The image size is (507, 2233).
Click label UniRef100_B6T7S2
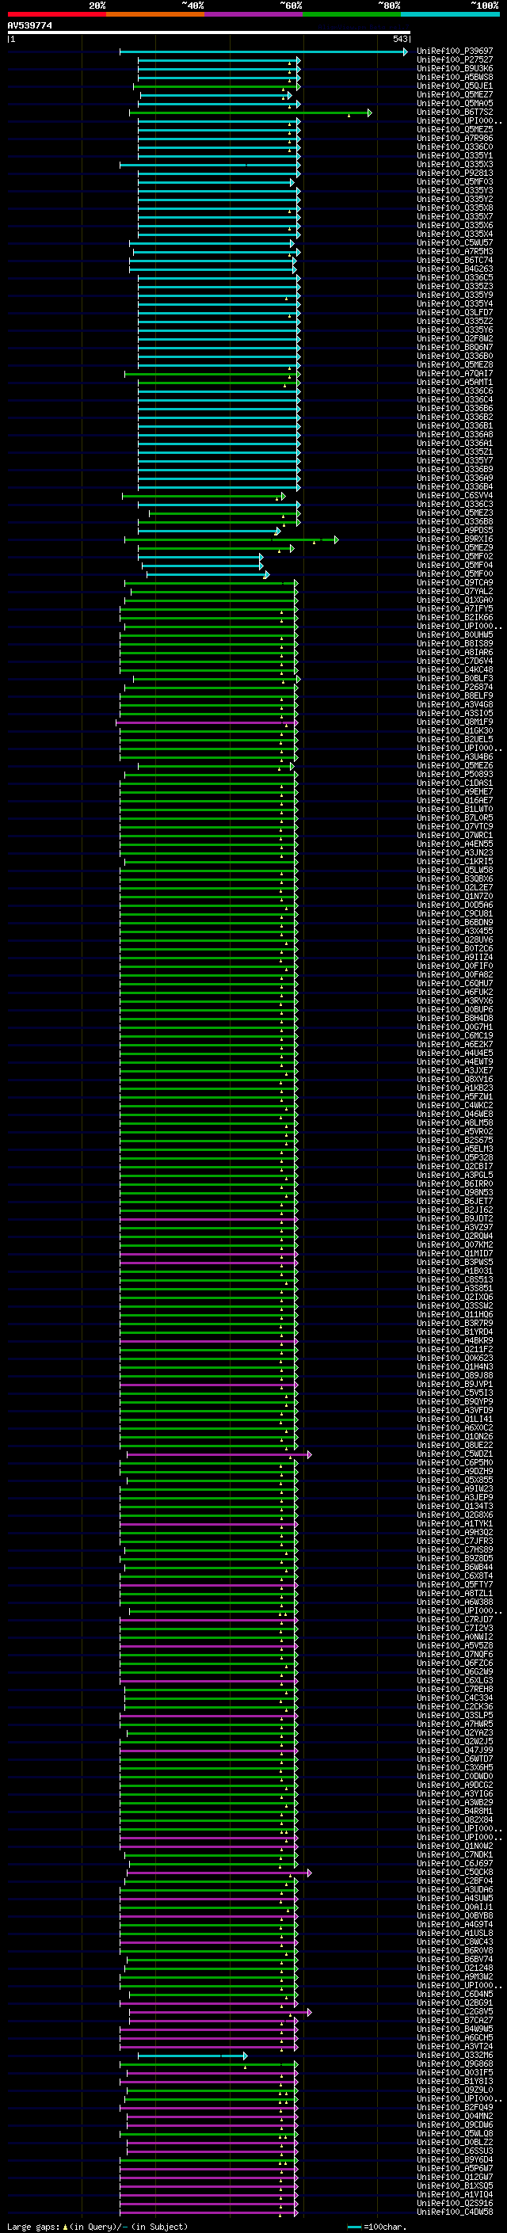(455, 112)
